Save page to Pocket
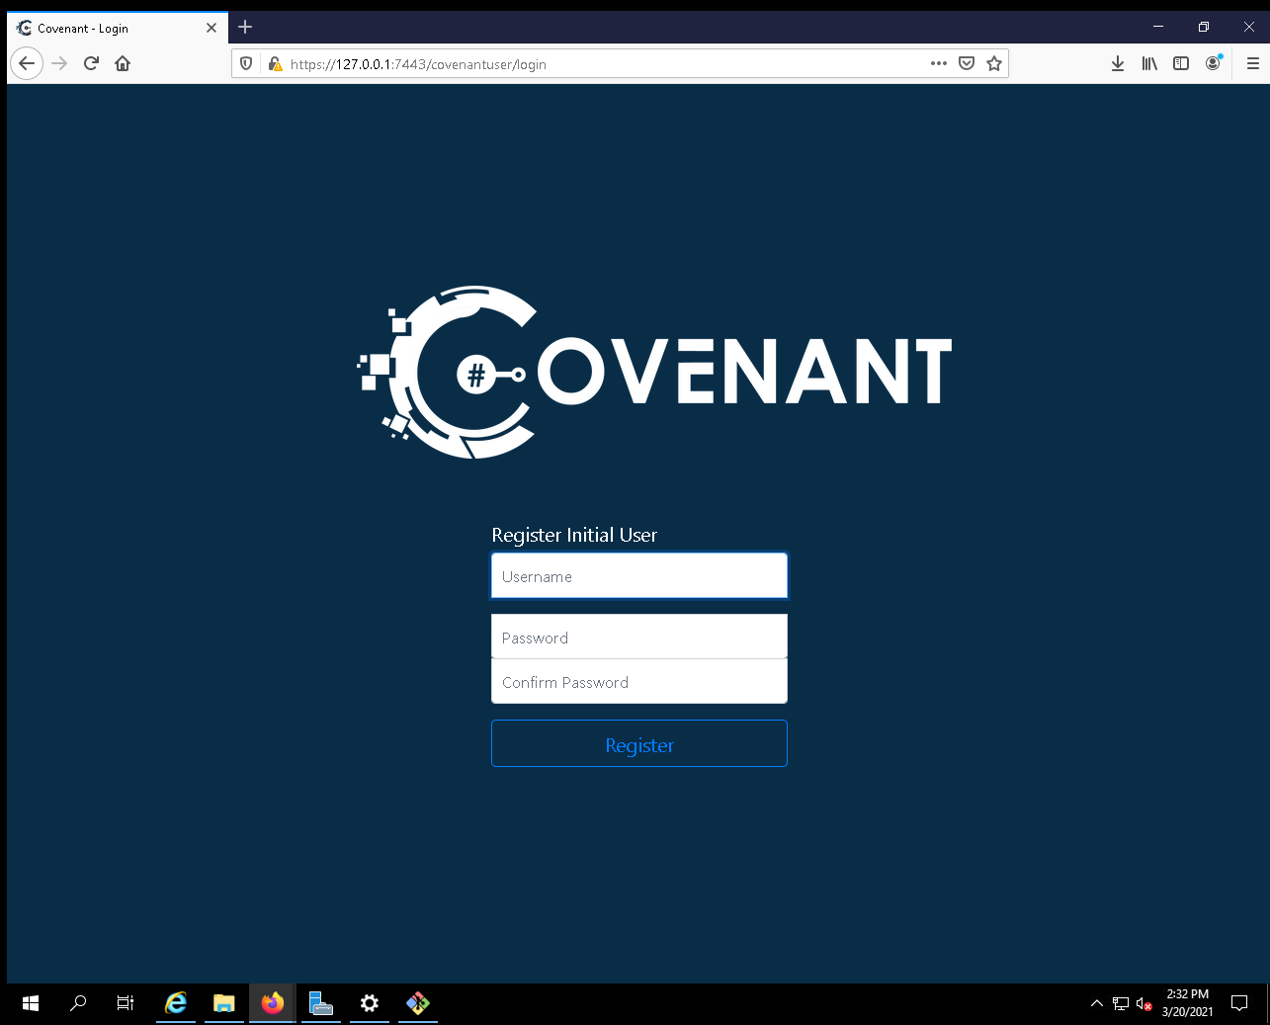Viewport: 1270px width, 1025px height. [x=967, y=63]
